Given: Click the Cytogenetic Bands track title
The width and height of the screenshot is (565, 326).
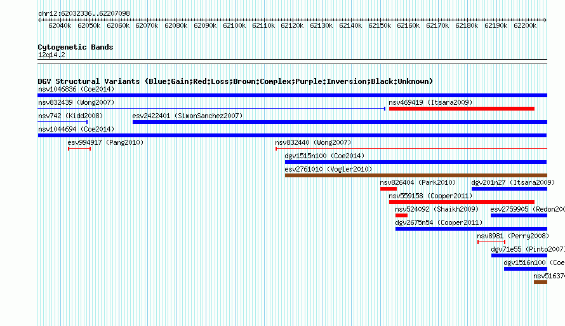Looking at the screenshot, I should tap(76, 47).
